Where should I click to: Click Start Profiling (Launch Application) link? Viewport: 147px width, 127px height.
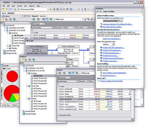pyautogui.click(x=114, y=73)
